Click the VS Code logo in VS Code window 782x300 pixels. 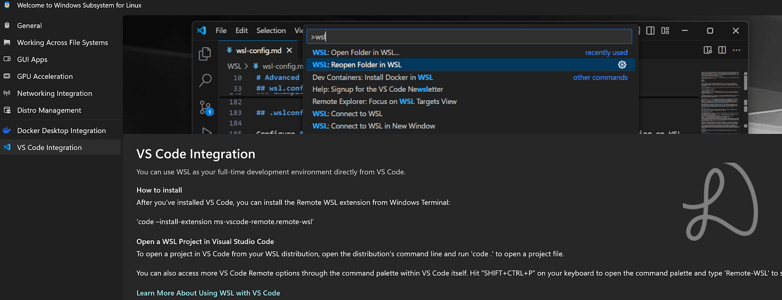[201, 31]
